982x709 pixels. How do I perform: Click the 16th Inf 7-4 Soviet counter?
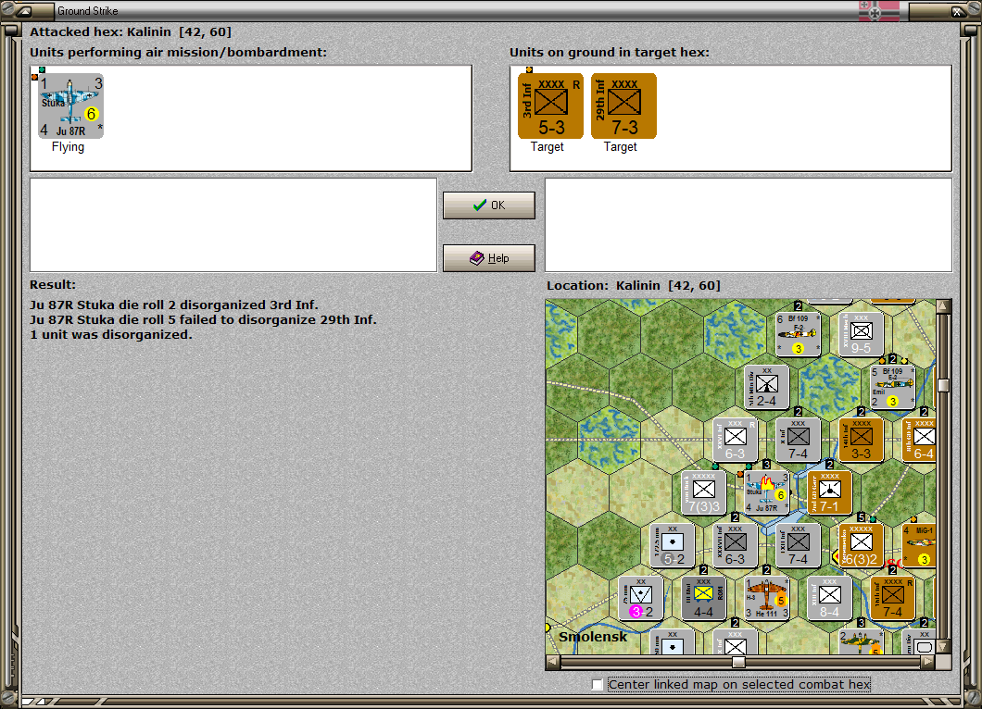[892, 598]
